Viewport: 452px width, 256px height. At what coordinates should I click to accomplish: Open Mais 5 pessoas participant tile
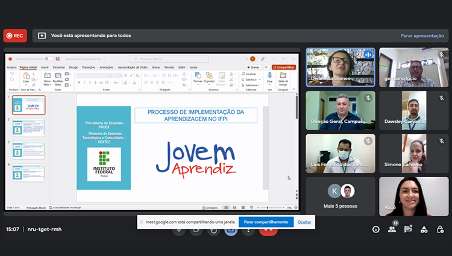point(341,196)
